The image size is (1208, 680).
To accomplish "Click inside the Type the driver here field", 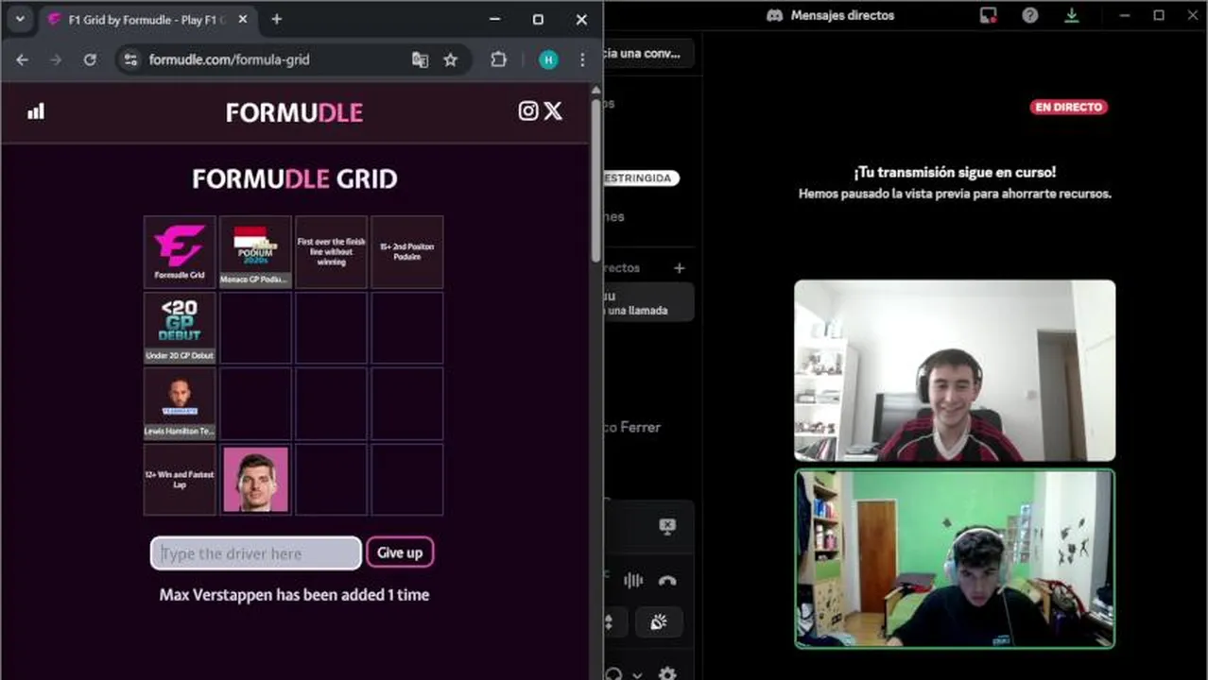I will pyautogui.click(x=256, y=553).
